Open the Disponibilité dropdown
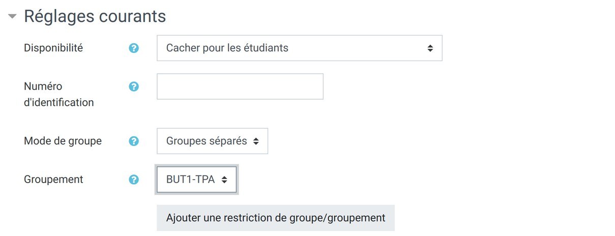The height and width of the screenshot is (236, 615). (299, 48)
